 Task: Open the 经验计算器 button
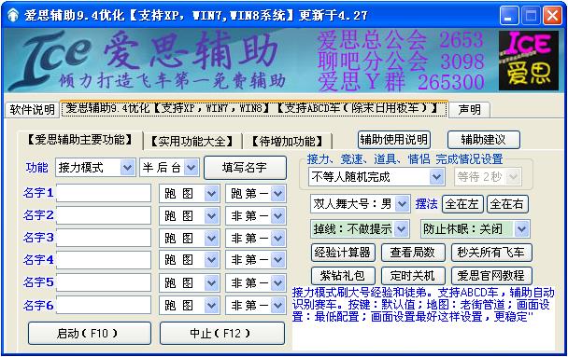pos(343,253)
